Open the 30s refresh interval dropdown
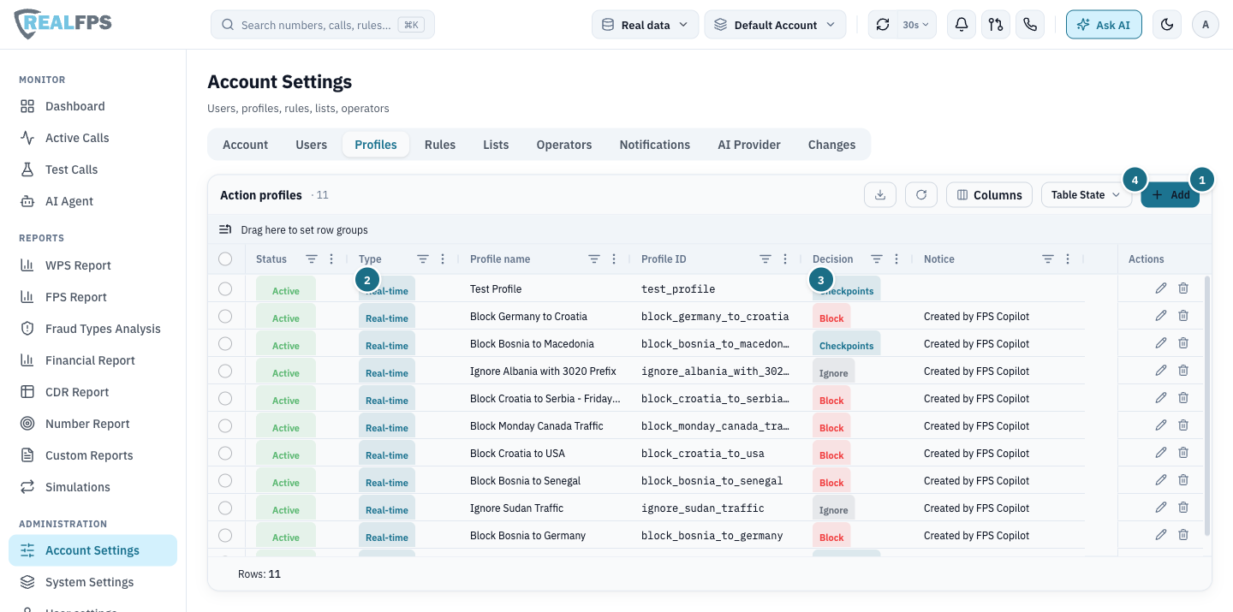 point(915,25)
